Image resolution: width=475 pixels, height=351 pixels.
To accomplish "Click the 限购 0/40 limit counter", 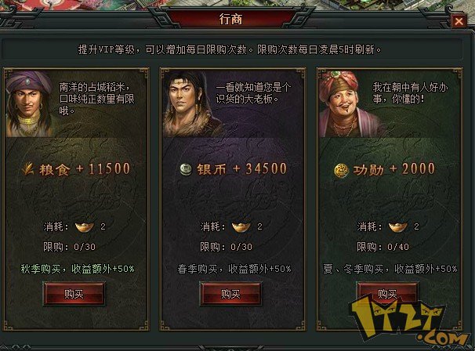I will coord(383,247).
